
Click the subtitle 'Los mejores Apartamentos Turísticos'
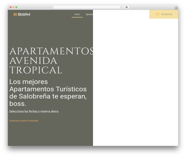coord(48,85)
